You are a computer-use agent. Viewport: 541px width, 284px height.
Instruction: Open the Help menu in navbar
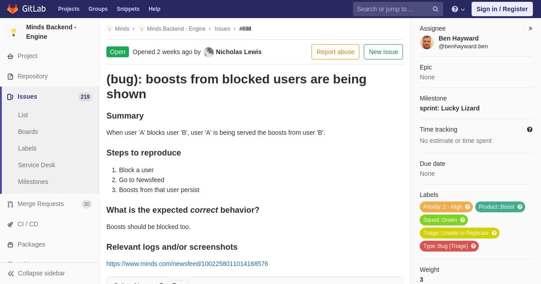point(155,9)
